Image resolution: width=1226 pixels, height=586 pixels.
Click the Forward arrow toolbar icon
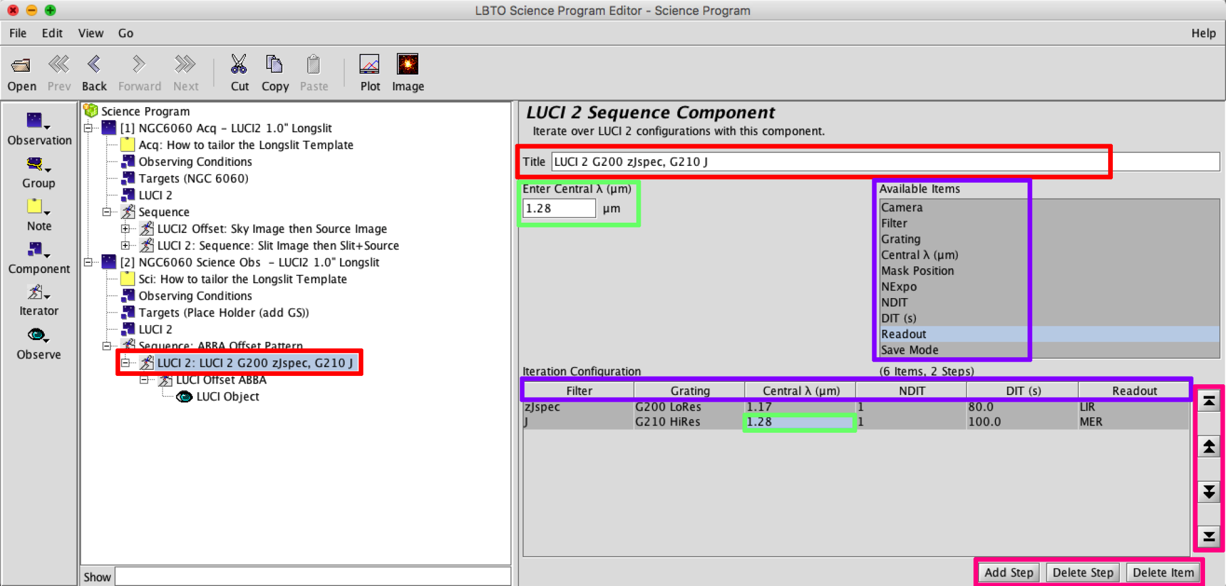(139, 64)
